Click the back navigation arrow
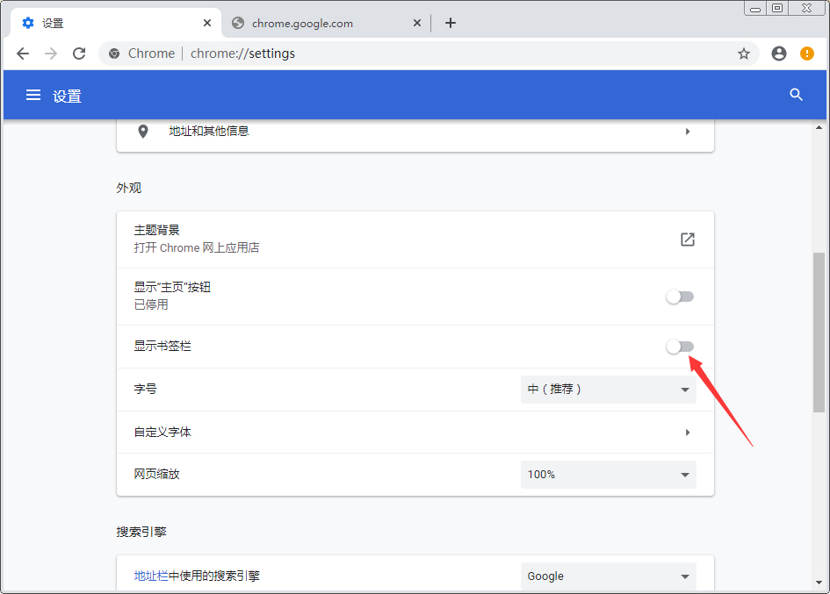This screenshot has width=830, height=594. click(x=23, y=54)
